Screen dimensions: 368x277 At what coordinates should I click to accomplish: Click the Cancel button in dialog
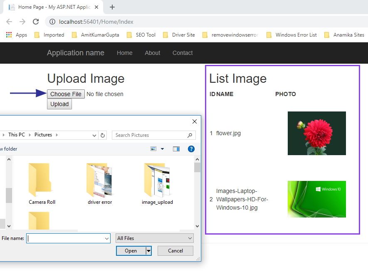point(175,251)
